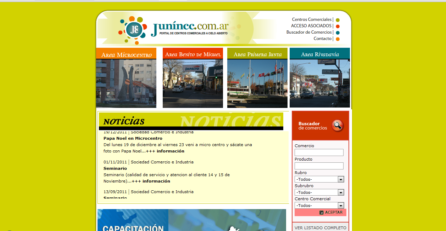
Task: Click the Comercio text field
Action: 319,152
